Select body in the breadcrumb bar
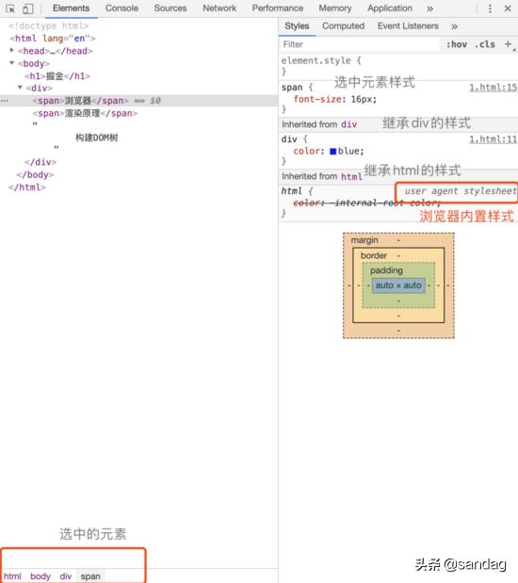This screenshot has width=518, height=583. click(x=40, y=575)
